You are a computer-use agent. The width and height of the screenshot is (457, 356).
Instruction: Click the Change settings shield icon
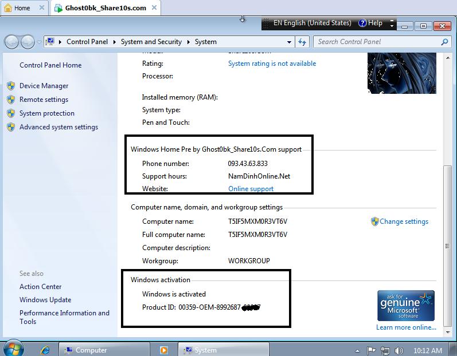(374, 221)
